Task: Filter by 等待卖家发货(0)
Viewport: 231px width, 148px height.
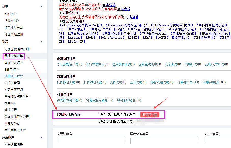Action: (97, 64)
